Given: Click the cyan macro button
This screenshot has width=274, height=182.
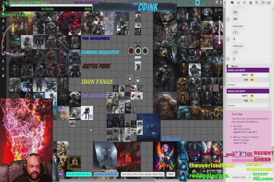Looking at the screenshot, I should click(79, 174).
